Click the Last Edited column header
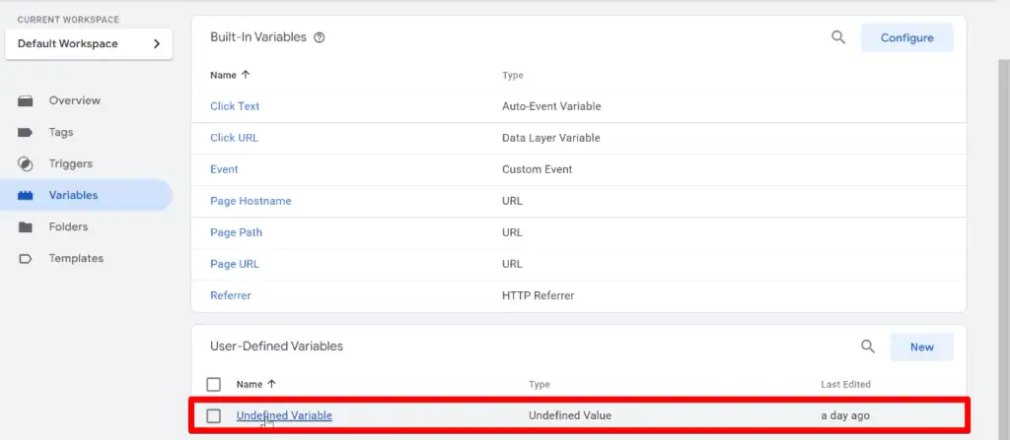This screenshot has width=1010, height=440. pyautogui.click(x=845, y=384)
